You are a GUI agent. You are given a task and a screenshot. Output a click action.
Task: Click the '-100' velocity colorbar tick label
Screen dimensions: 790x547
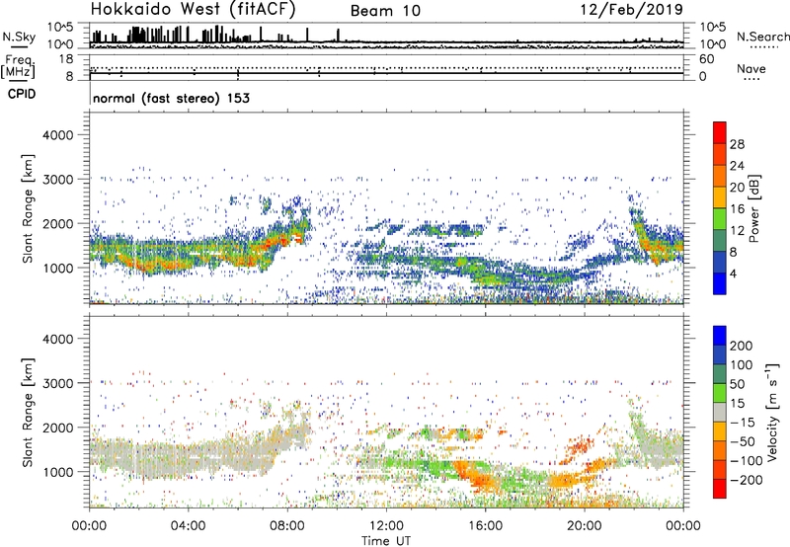747,460
